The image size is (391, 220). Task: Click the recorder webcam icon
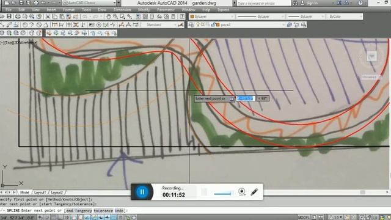242,191
